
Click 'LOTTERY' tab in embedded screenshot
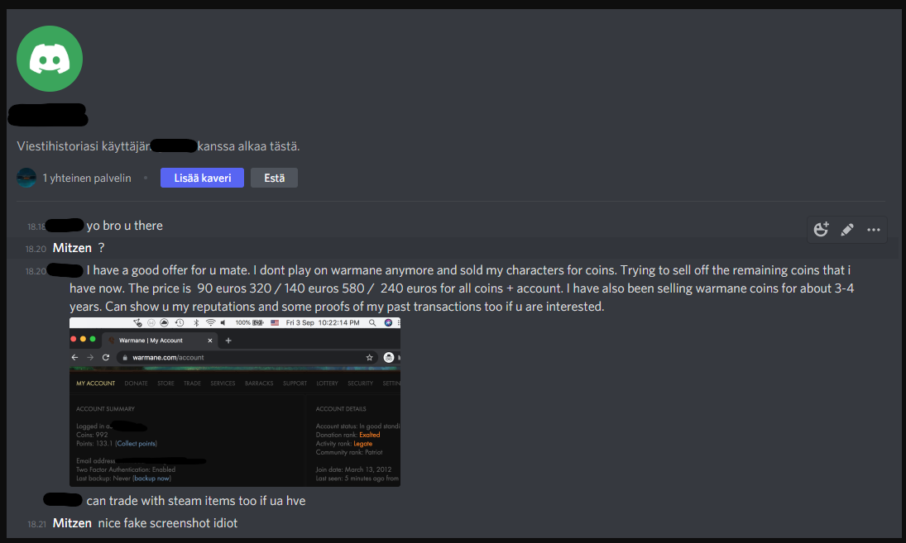[327, 383]
